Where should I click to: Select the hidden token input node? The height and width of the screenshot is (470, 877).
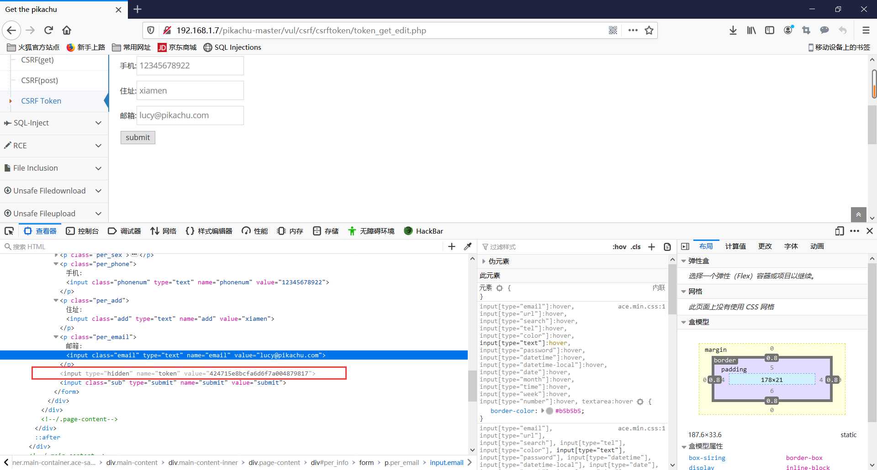pyautogui.click(x=189, y=374)
